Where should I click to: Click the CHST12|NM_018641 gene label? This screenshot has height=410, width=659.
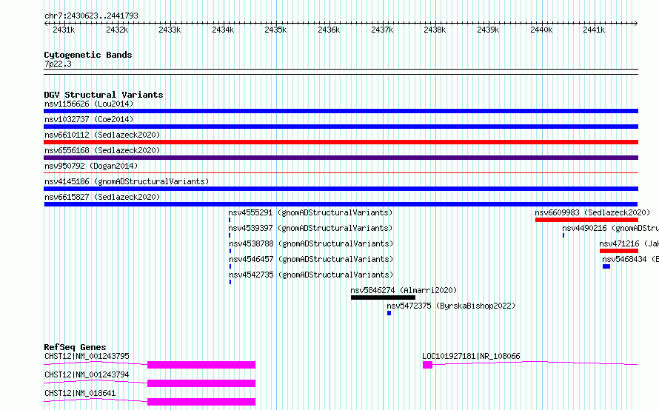tap(80, 393)
